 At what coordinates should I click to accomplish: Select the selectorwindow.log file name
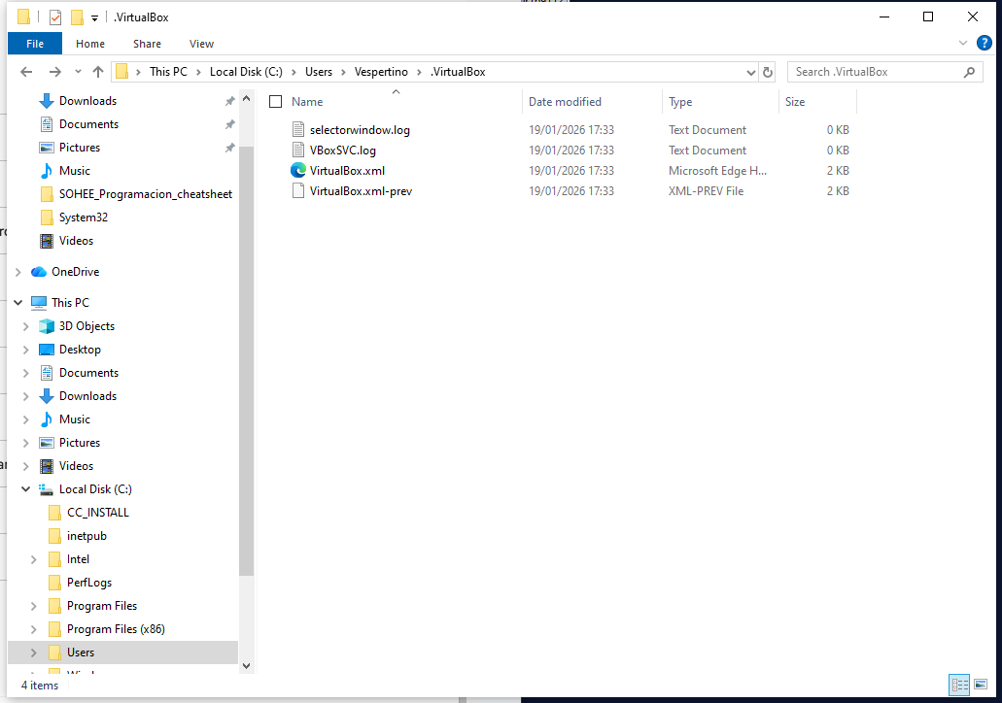tap(360, 129)
